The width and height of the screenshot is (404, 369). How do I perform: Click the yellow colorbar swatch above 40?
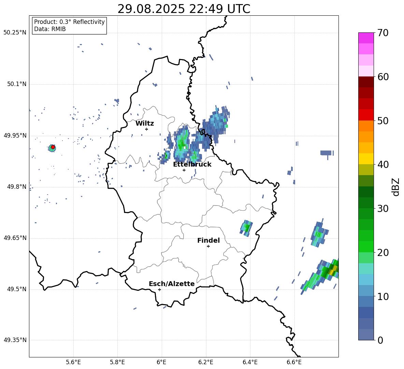366,159
